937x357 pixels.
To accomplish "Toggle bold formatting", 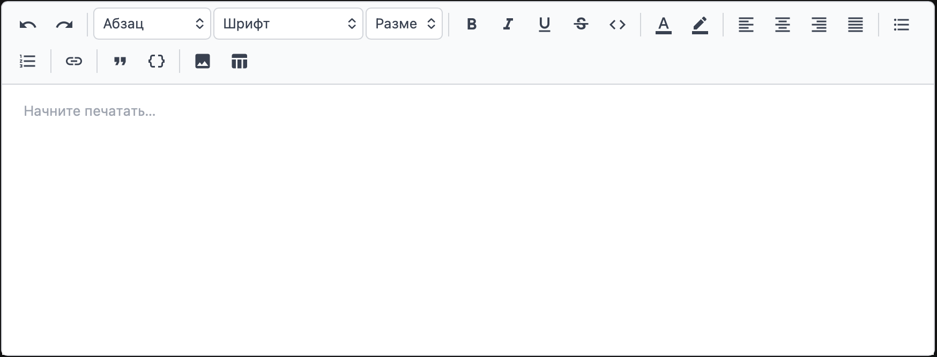I will (x=472, y=24).
